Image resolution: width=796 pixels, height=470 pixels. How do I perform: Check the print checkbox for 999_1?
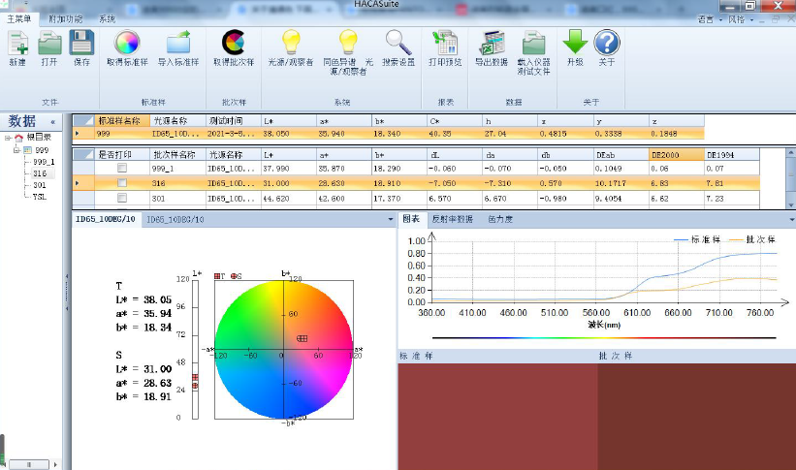click(x=122, y=168)
